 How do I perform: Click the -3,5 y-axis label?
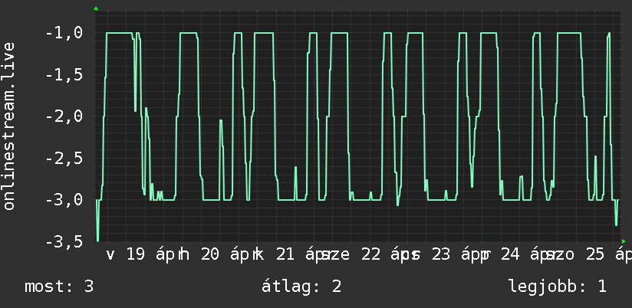(x=64, y=242)
